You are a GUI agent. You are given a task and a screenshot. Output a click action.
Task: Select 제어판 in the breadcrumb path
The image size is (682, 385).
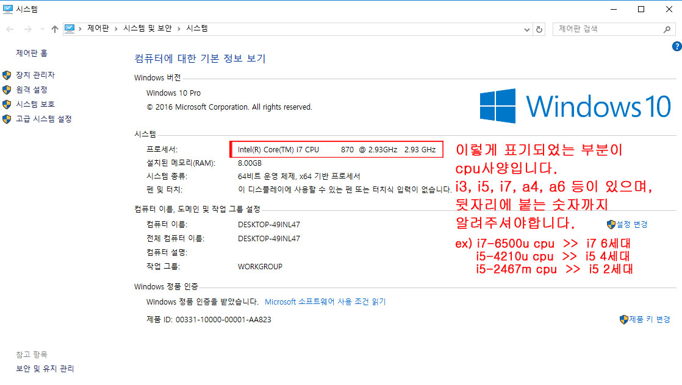click(98, 28)
